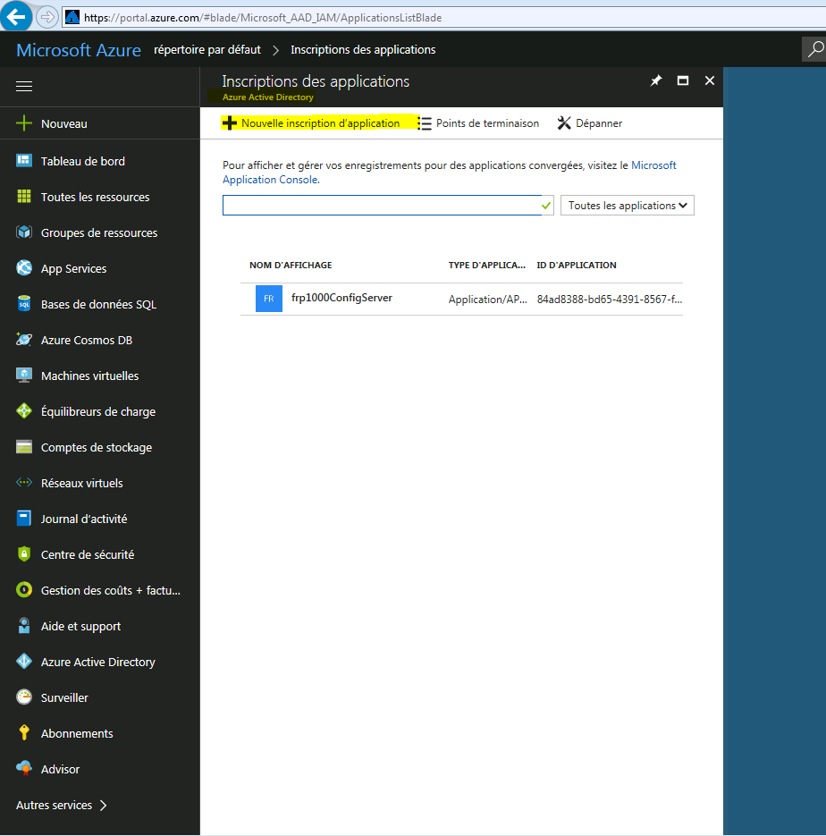Click Bases de données SQL icon
This screenshot has width=826, height=836.
point(24,303)
